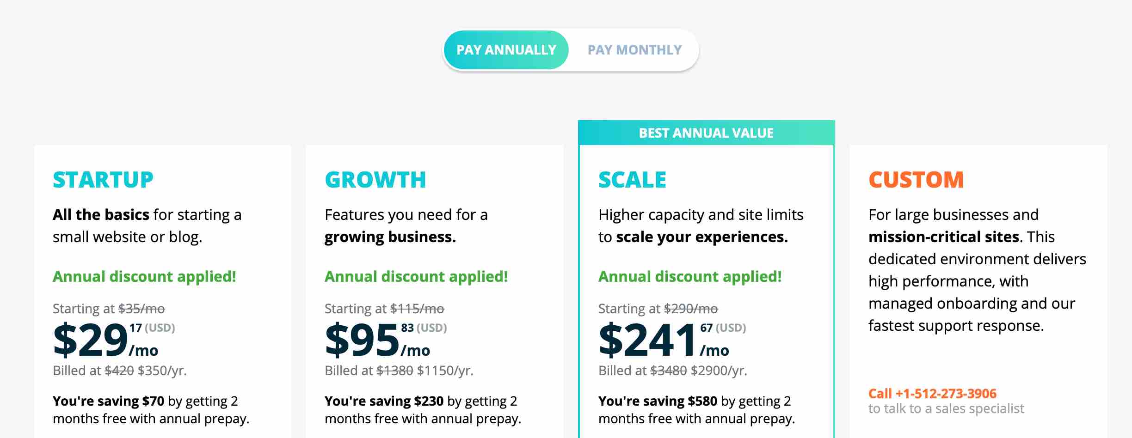Click Growth's 'Annual discount applied!' text
This screenshot has height=438, width=1132.
coord(416,277)
